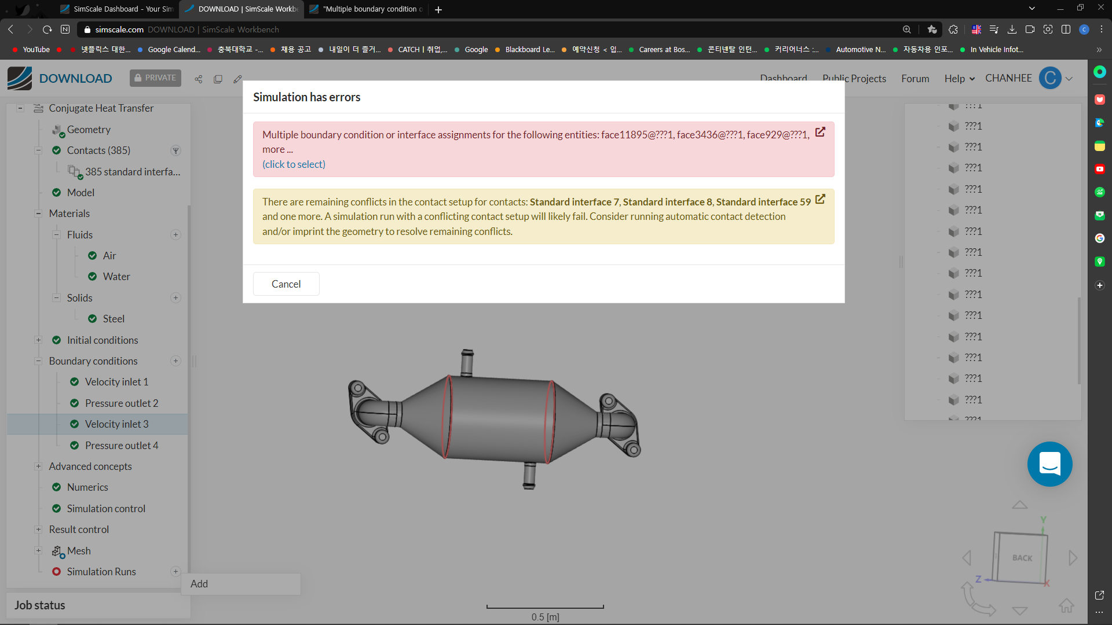
Task: Click the BACK face of orientation cube
Action: 1022,558
